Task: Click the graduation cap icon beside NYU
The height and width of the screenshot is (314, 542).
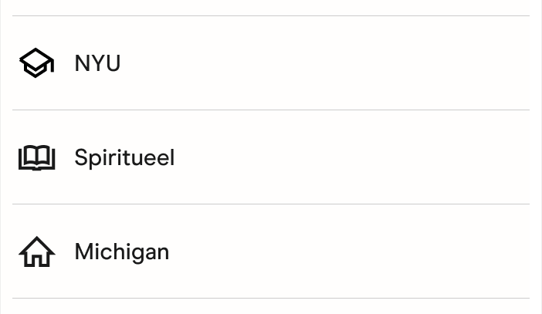Action: (36, 63)
